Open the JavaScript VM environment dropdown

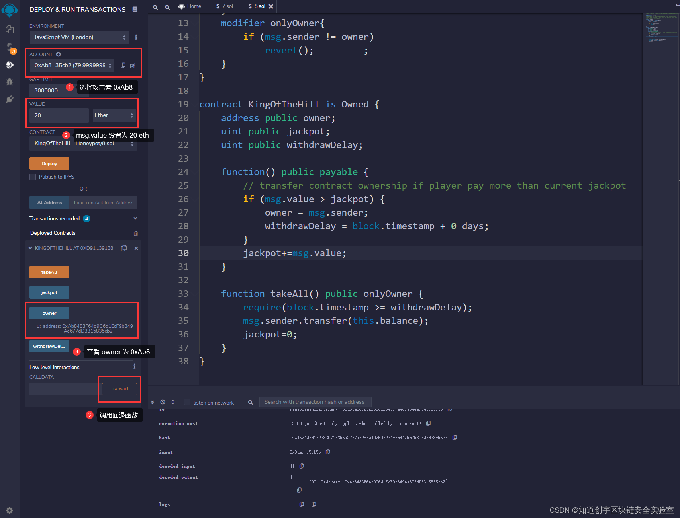[79, 37]
